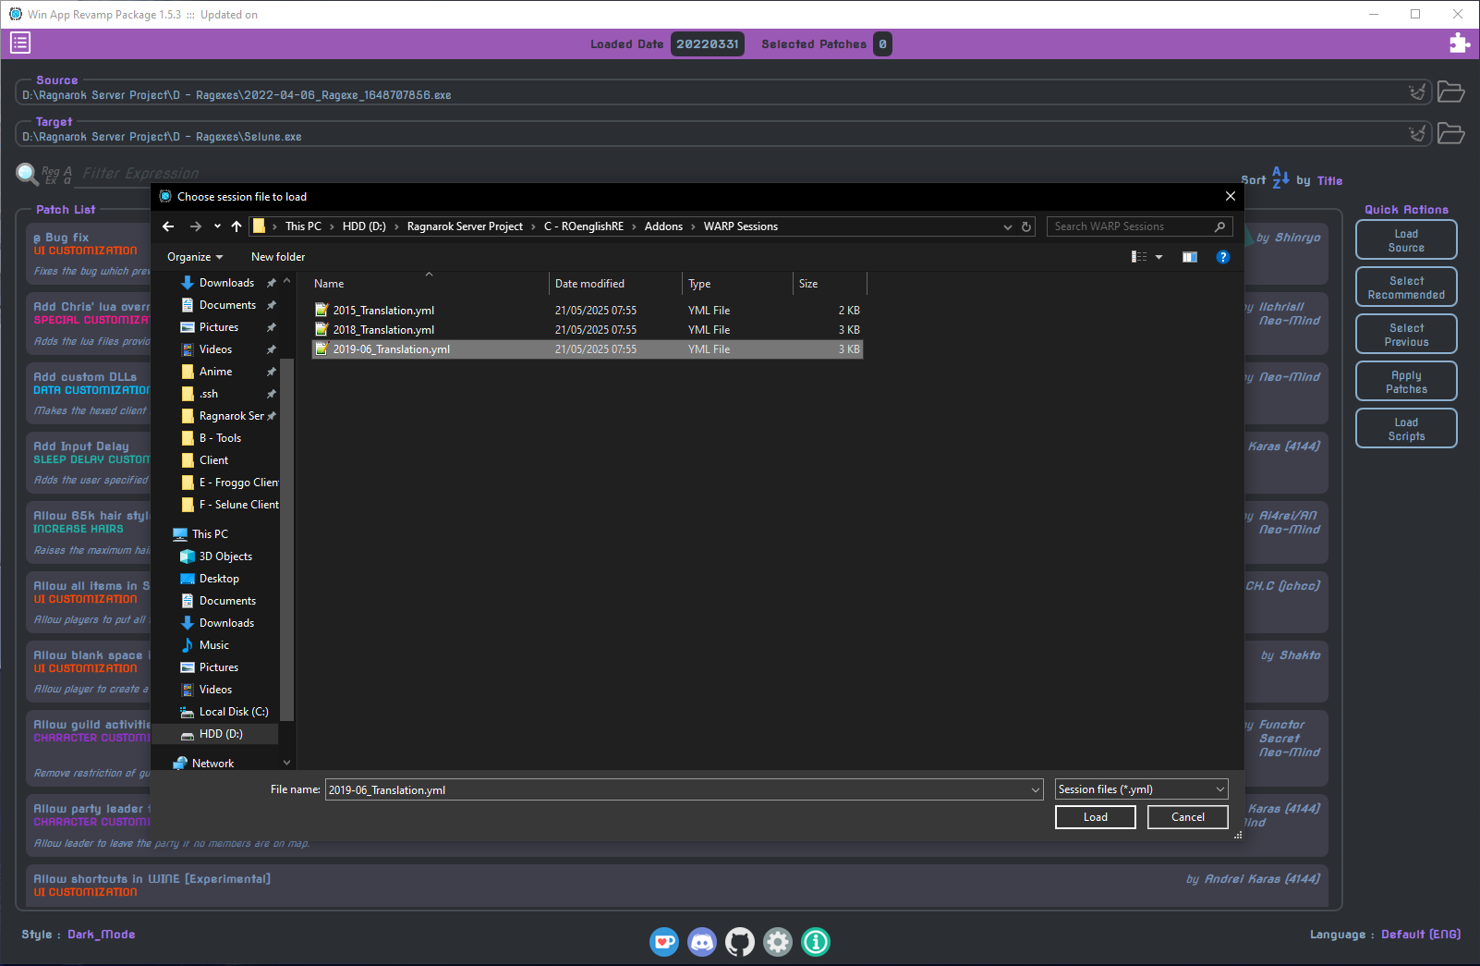Screen dimensions: 1480x966
Task: Open the view options dropdown arrow
Action: [1159, 257]
